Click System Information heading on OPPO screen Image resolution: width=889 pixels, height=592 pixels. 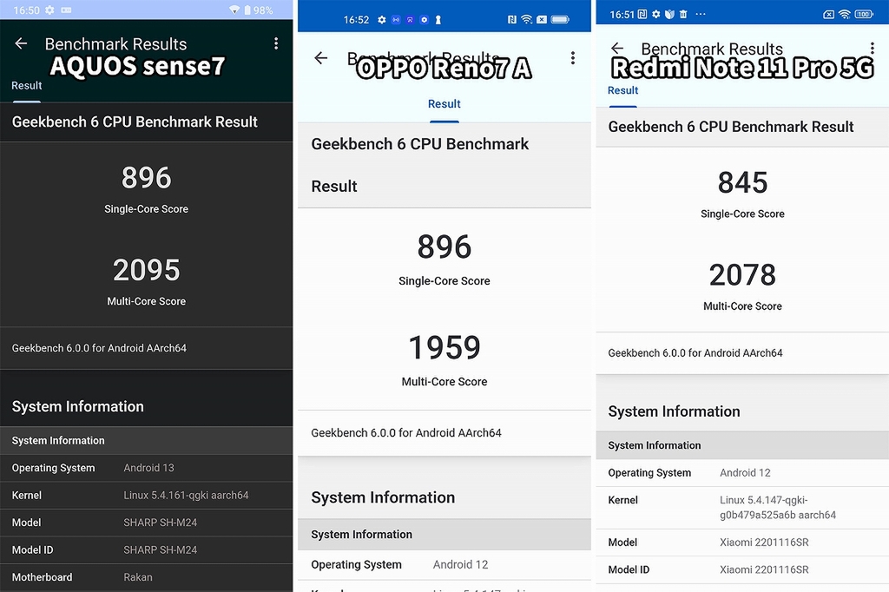click(383, 497)
